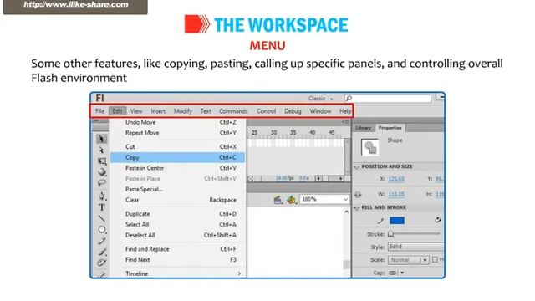Choose Copy from Edit menu

click(177, 157)
